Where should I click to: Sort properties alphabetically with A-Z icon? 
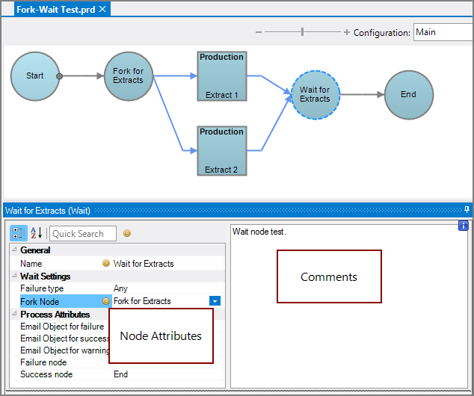coord(36,234)
